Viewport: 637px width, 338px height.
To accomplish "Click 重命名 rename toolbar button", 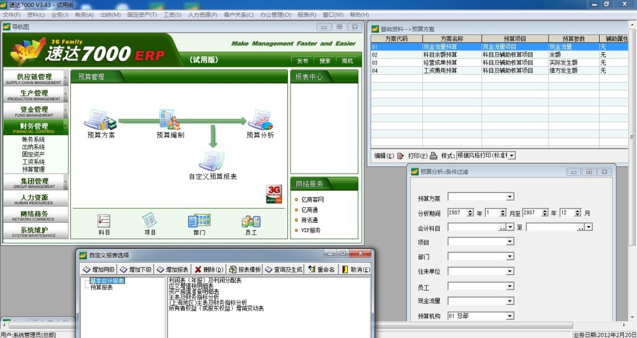I will coord(322,270).
